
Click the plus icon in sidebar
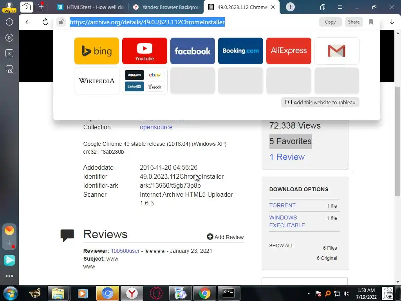pyautogui.click(x=9, y=243)
